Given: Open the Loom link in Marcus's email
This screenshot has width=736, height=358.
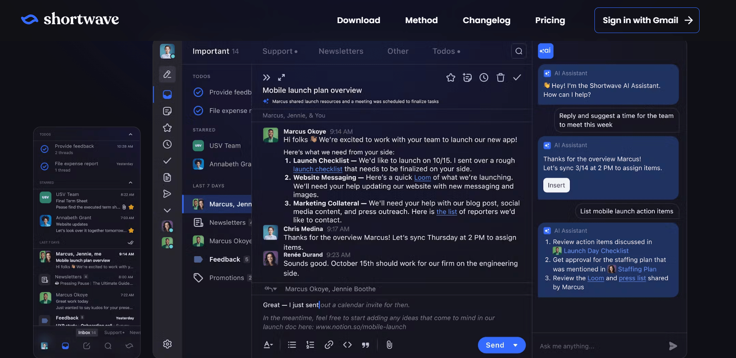Looking at the screenshot, I should pyautogui.click(x=422, y=178).
